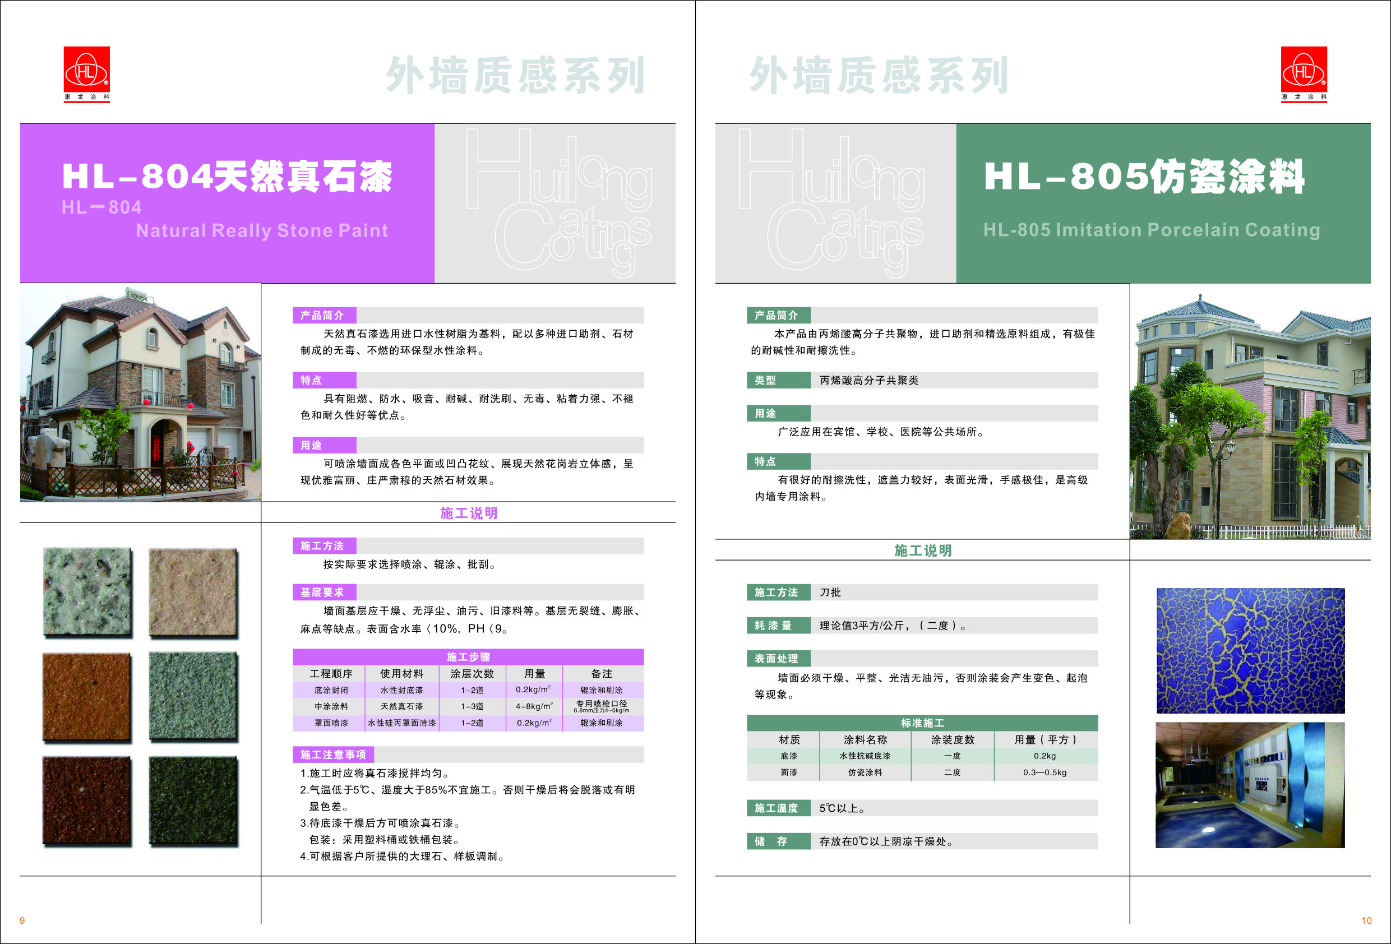This screenshot has width=1391, height=944.
Task: Toggle the 面漆 row selection
Action: [838, 773]
